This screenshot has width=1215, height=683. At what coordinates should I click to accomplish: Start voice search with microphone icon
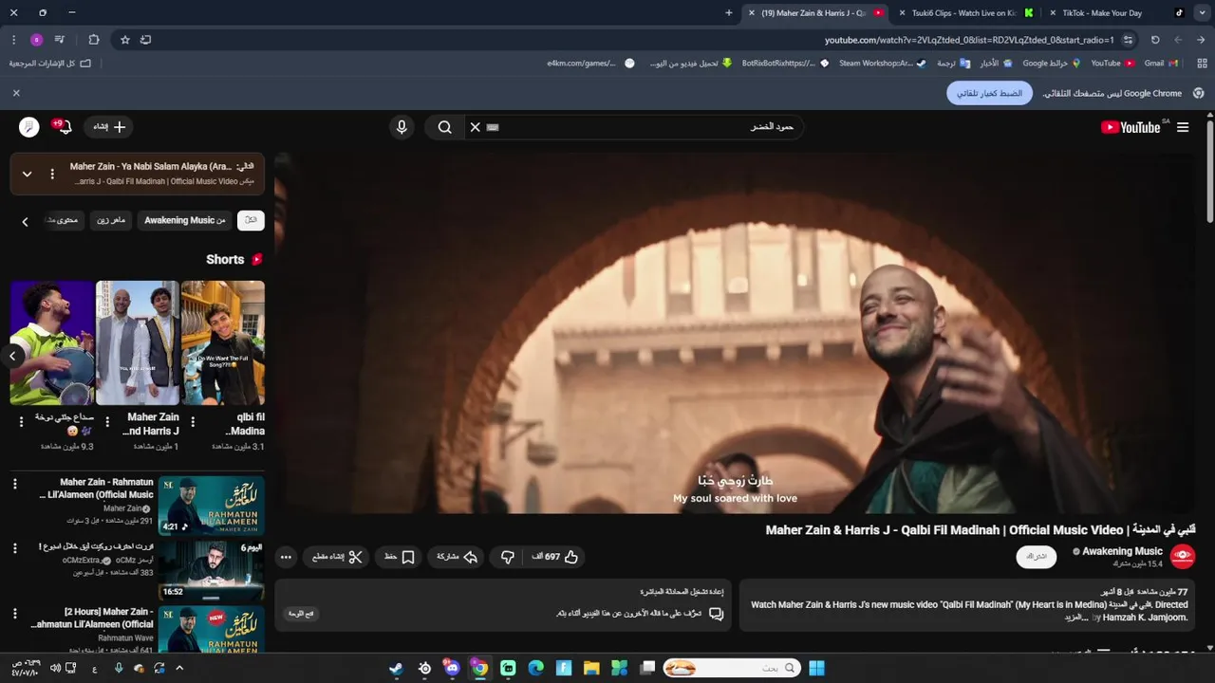[402, 127]
